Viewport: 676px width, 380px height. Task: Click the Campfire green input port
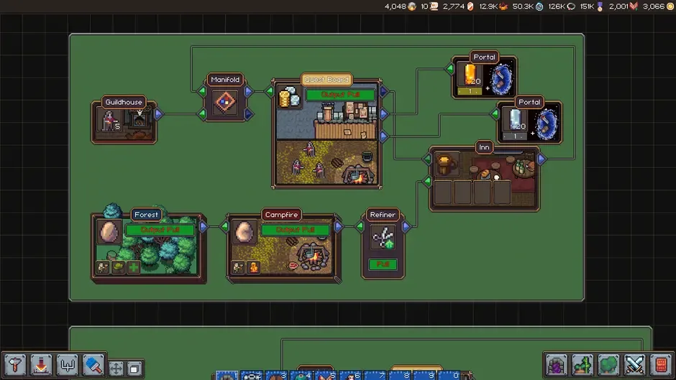224,226
